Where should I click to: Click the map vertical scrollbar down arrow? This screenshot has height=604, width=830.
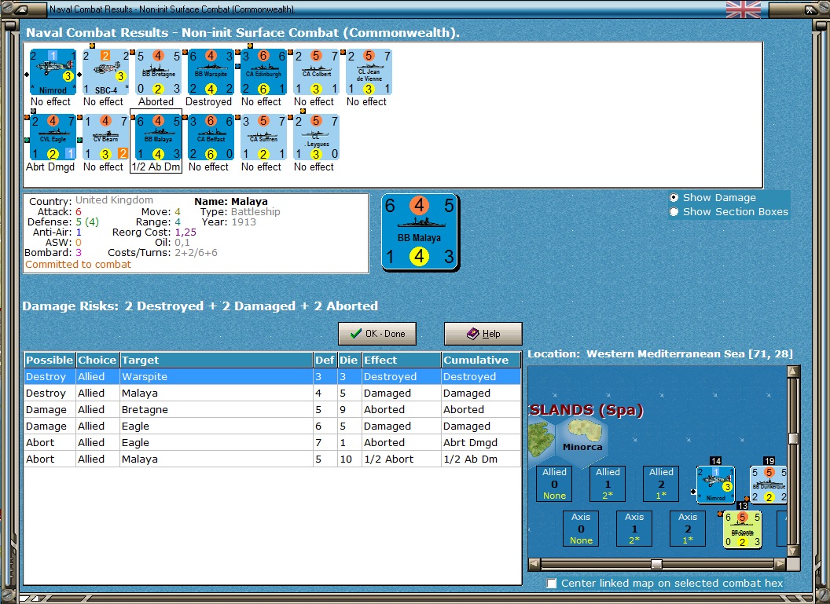[793, 551]
